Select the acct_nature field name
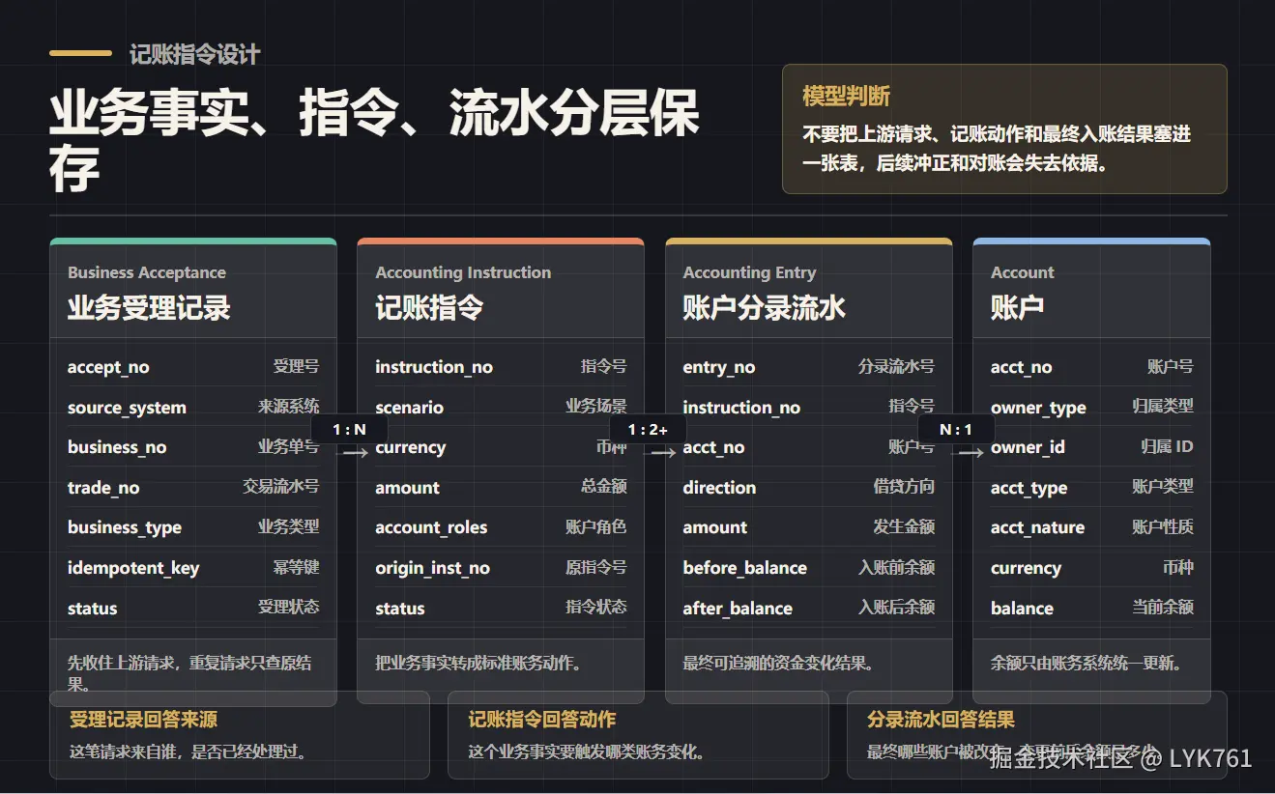The width and height of the screenshot is (1275, 794). (x=1038, y=528)
